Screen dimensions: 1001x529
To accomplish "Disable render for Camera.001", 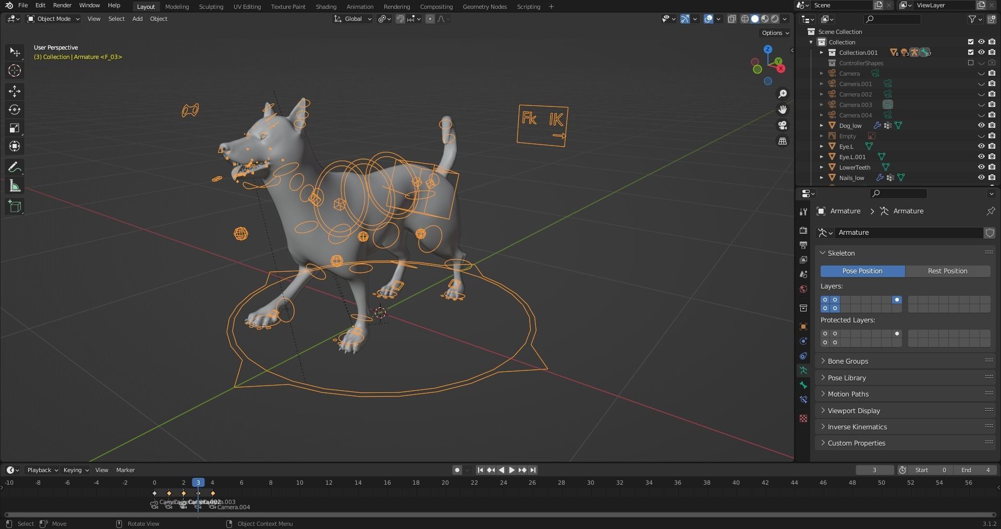I will pyautogui.click(x=992, y=83).
